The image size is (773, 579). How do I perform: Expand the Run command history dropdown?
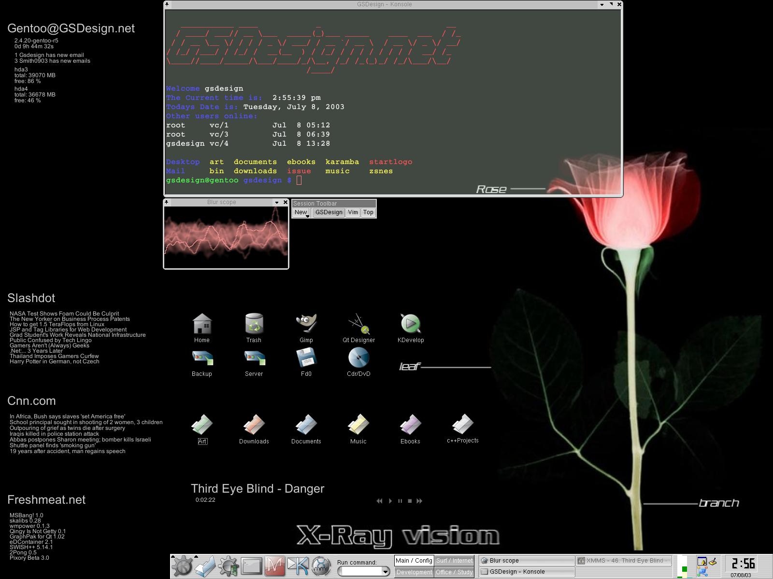[385, 572]
